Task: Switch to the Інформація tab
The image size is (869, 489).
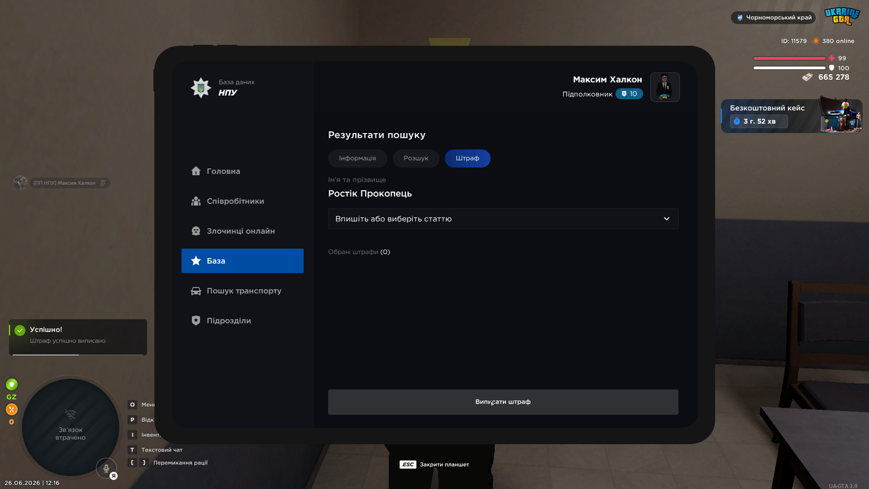Action: [358, 158]
